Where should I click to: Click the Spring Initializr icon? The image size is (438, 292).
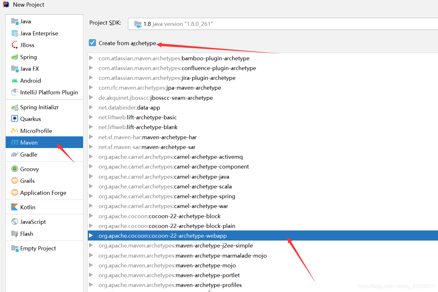(x=15, y=107)
